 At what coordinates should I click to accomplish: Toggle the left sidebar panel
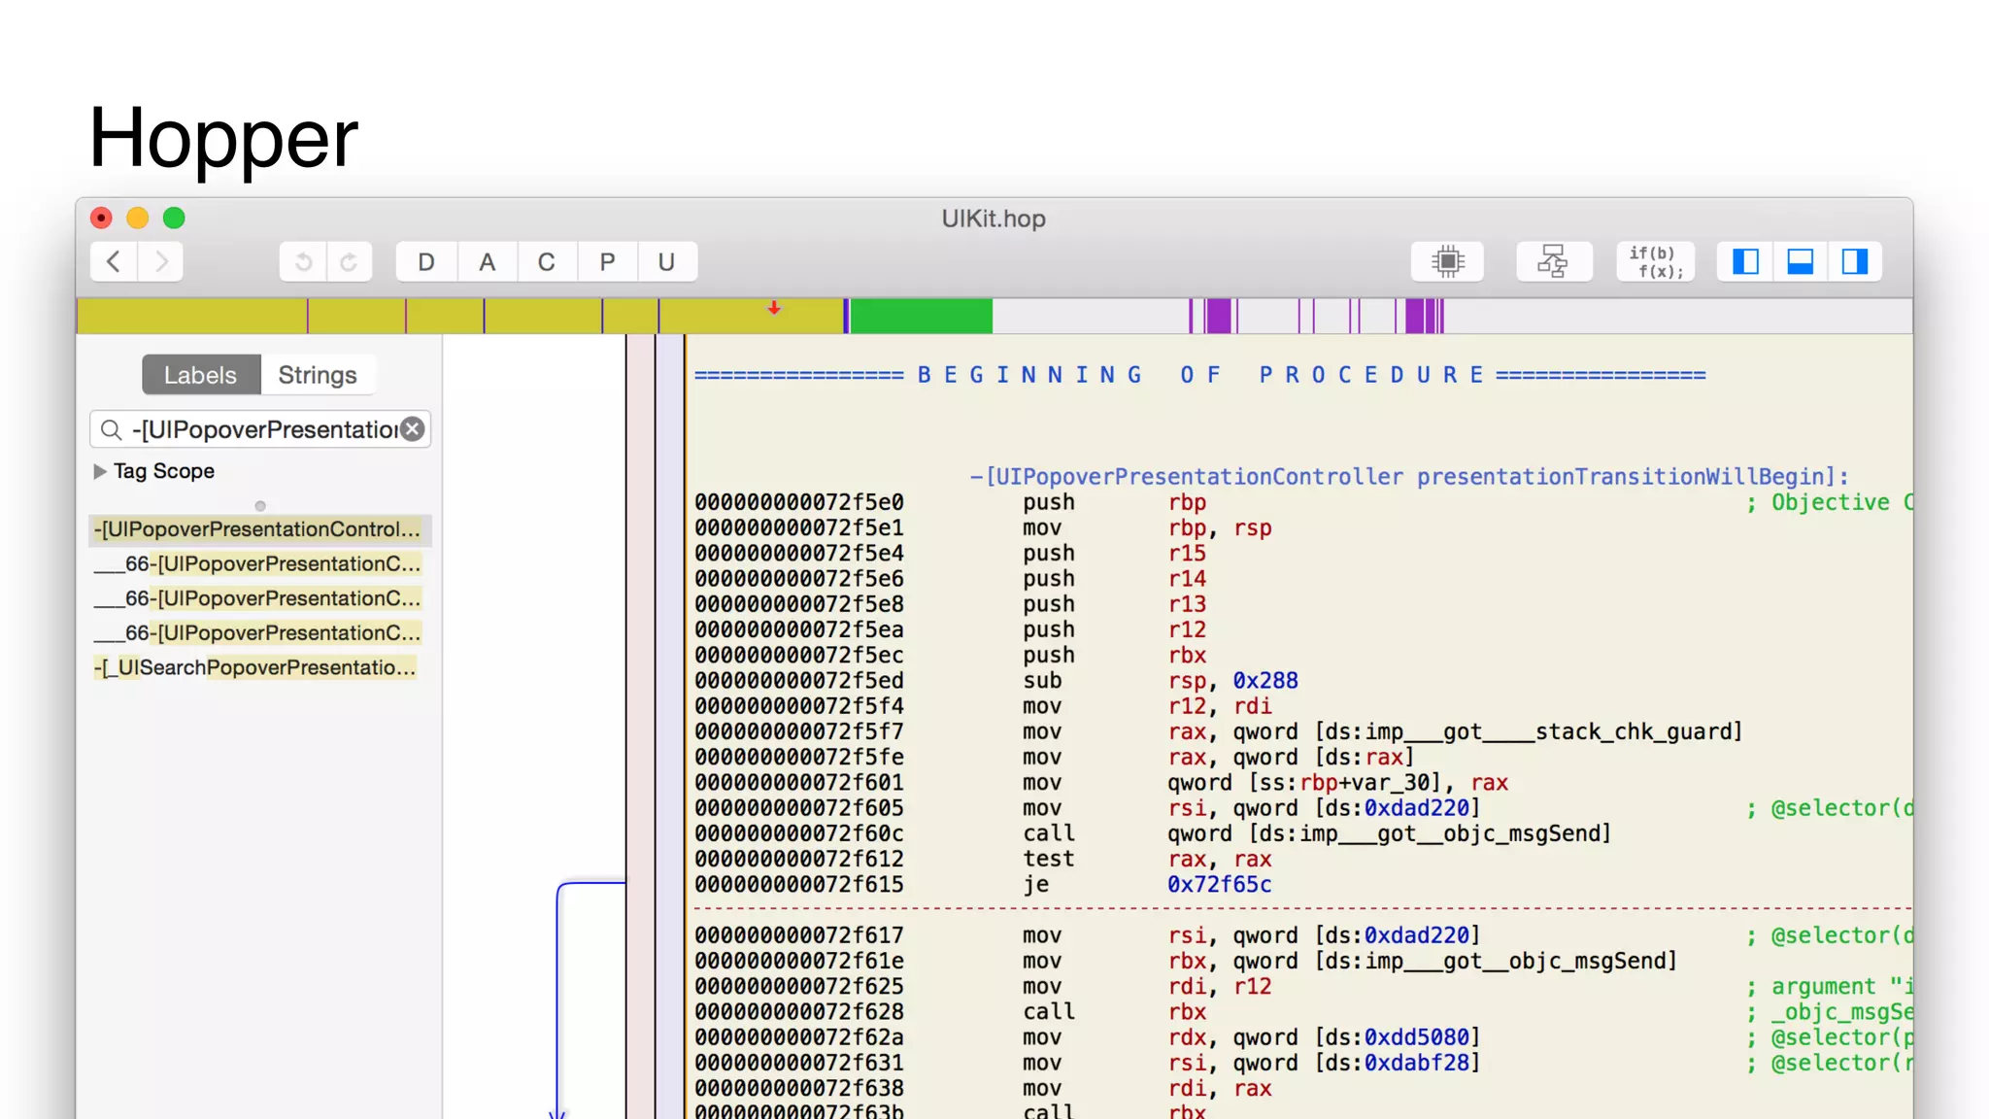point(1745,261)
